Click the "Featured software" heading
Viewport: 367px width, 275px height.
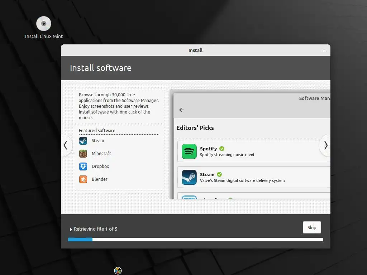click(x=97, y=130)
